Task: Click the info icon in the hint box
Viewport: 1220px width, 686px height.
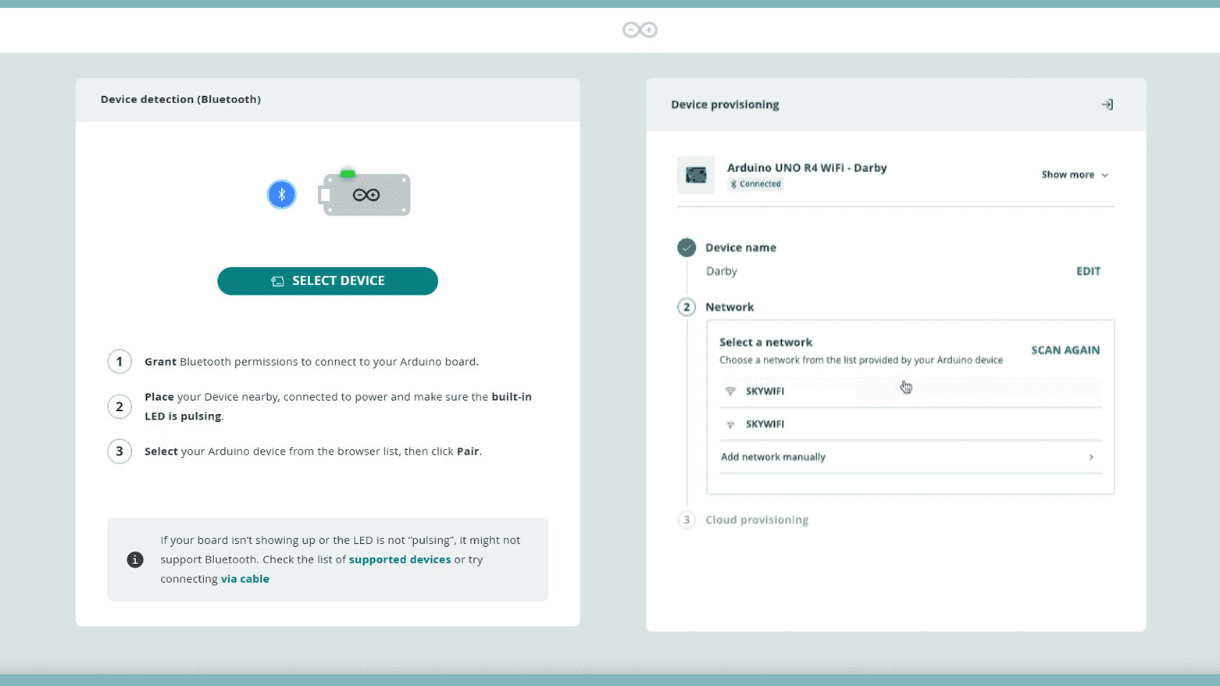Action: pos(135,559)
